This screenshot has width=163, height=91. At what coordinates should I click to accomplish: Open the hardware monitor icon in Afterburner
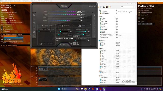34,36
